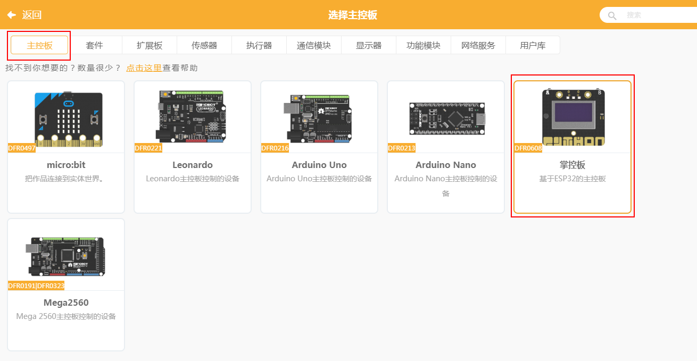Click the 选择主控板 page title

[x=353, y=15]
